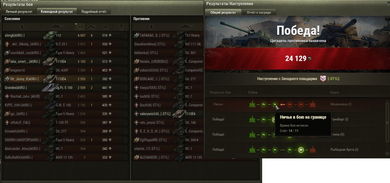This screenshot has width=390, height=183.
Task: Select the Общий результат tab
Action: pos(223,12)
